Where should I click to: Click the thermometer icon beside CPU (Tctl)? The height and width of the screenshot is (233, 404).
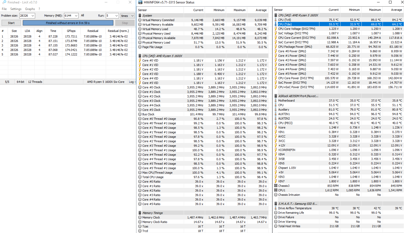tap(276, 20)
